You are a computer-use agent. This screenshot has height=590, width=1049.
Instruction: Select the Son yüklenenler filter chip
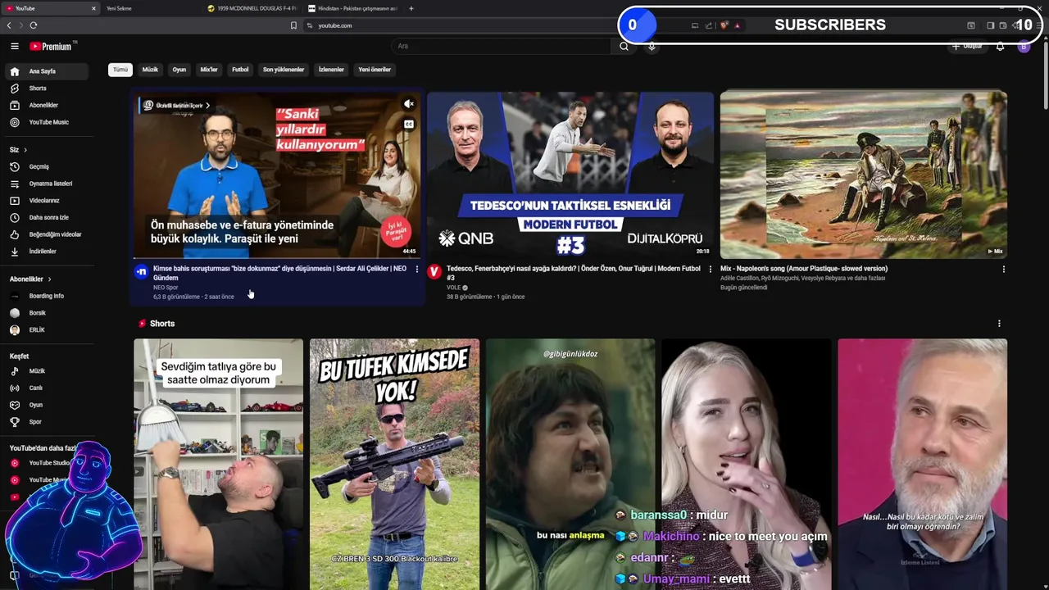[x=284, y=70]
